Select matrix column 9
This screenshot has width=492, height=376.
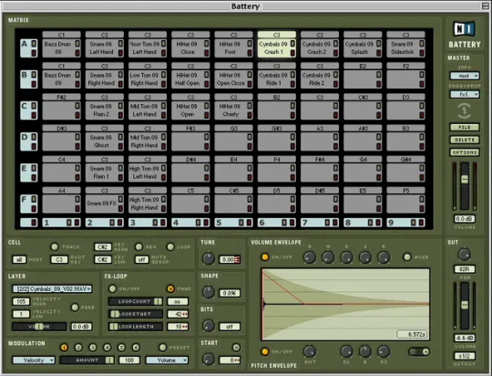pyautogui.click(x=405, y=223)
